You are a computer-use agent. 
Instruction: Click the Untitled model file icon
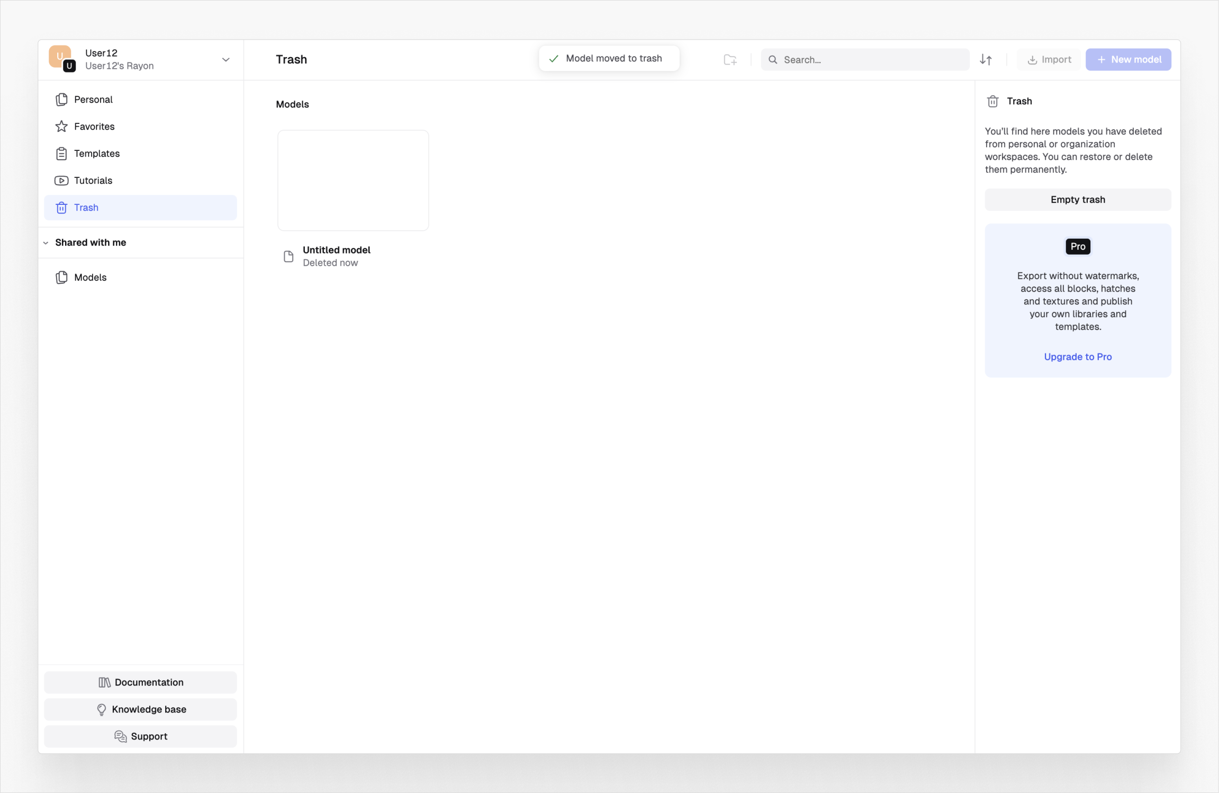288,256
